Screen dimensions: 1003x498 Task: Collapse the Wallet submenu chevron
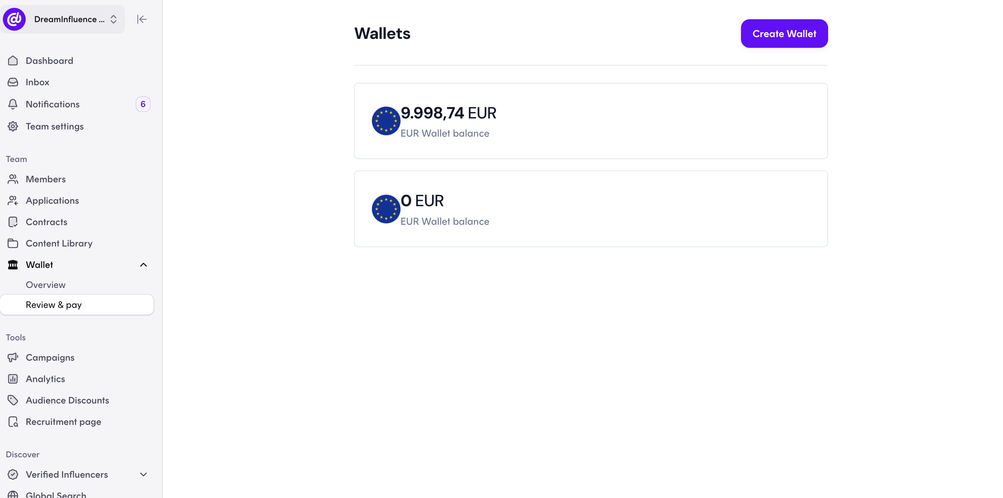coord(143,265)
